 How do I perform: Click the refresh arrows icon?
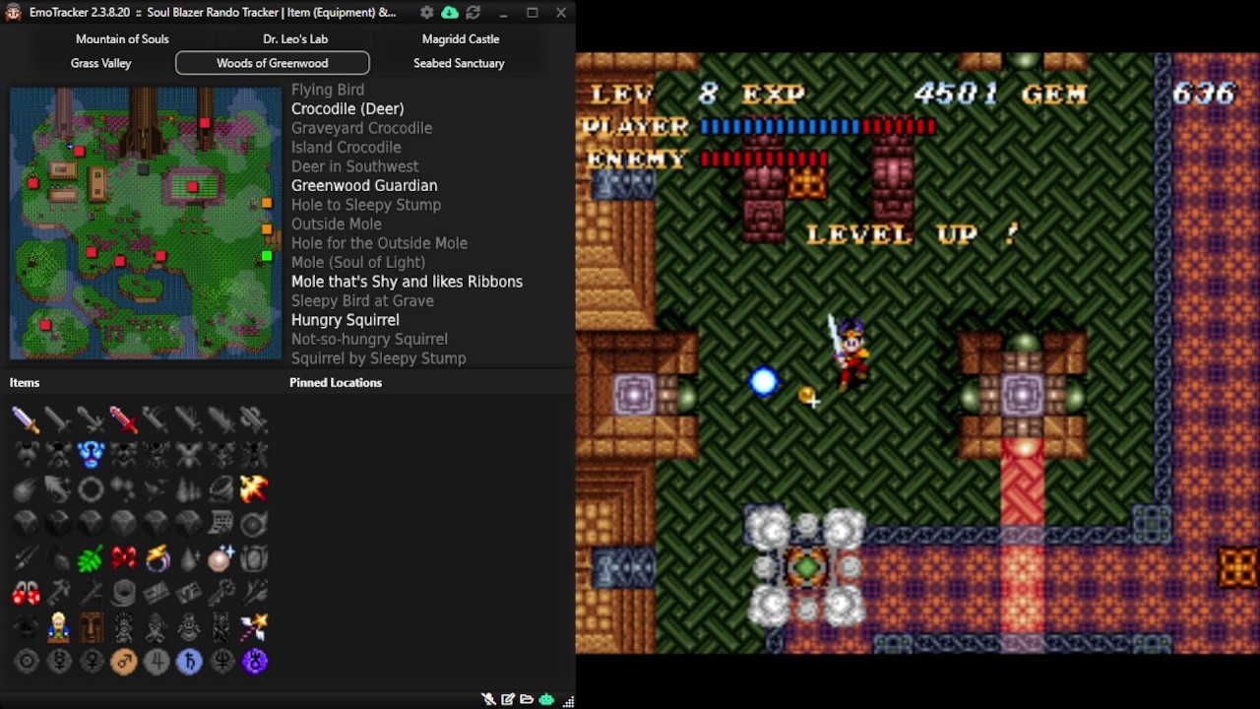point(473,13)
